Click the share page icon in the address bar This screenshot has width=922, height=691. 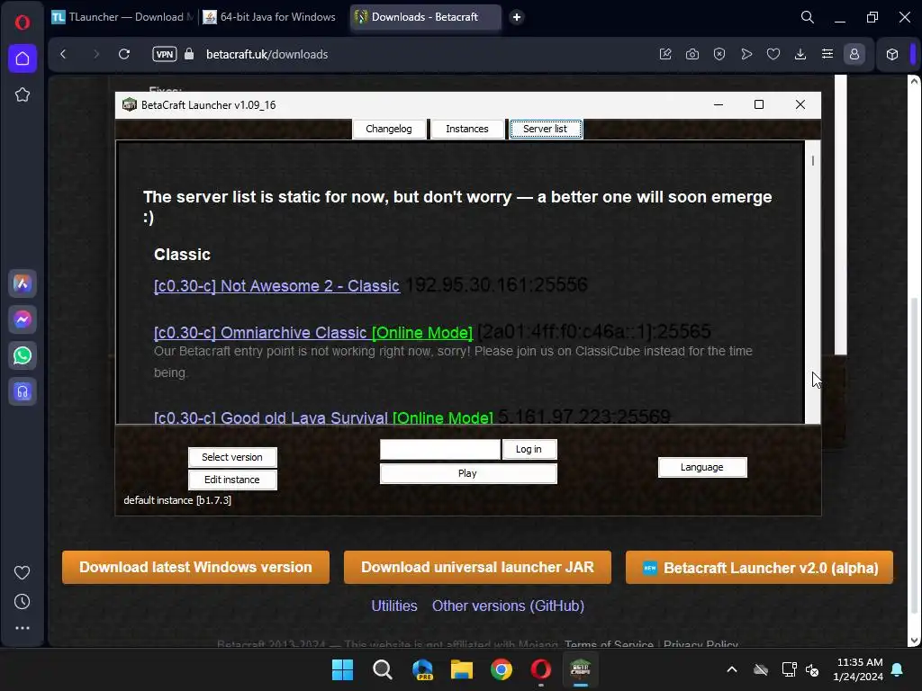(665, 54)
